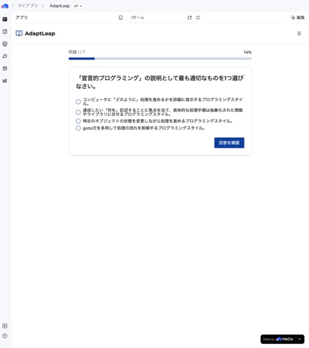Click the MeDo cloud logo at top-left
Image resolution: width=309 pixels, height=348 pixels.
(5, 6)
